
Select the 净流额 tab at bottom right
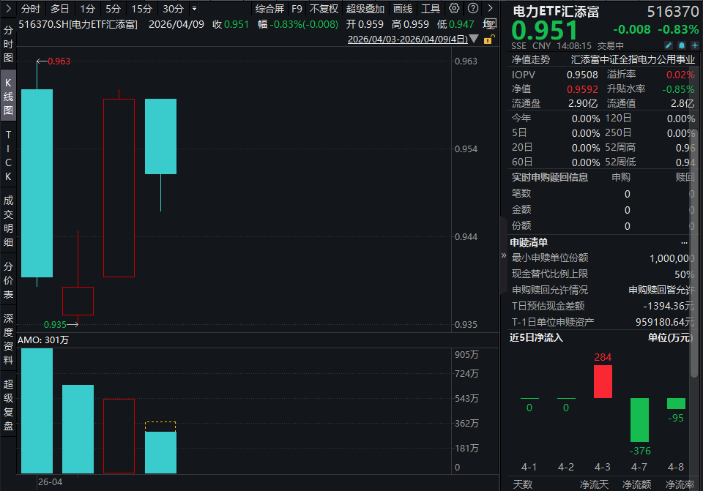tap(636, 483)
